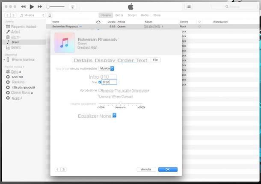Open the Scopri tab

click(x=132, y=15)
